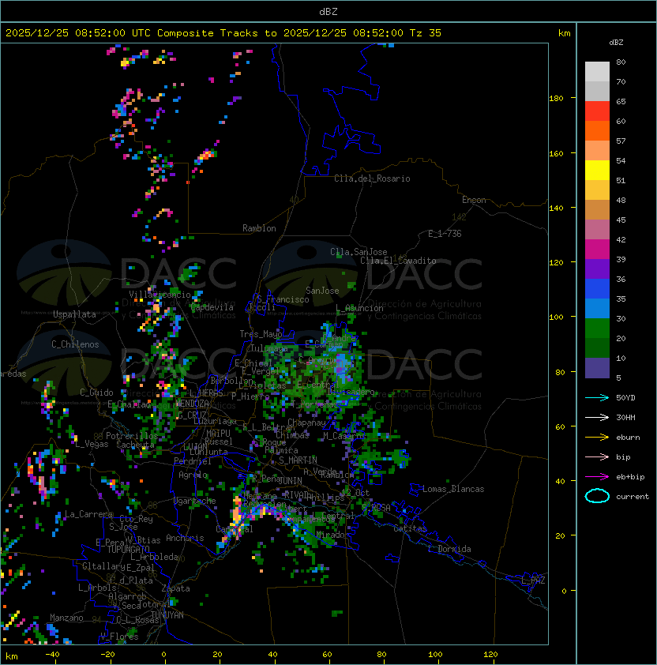The height and width of the screenshot is (665, 657).
Task: Pick the light gray 70-80 dBZ swatch
Action: tap(597, 71)
